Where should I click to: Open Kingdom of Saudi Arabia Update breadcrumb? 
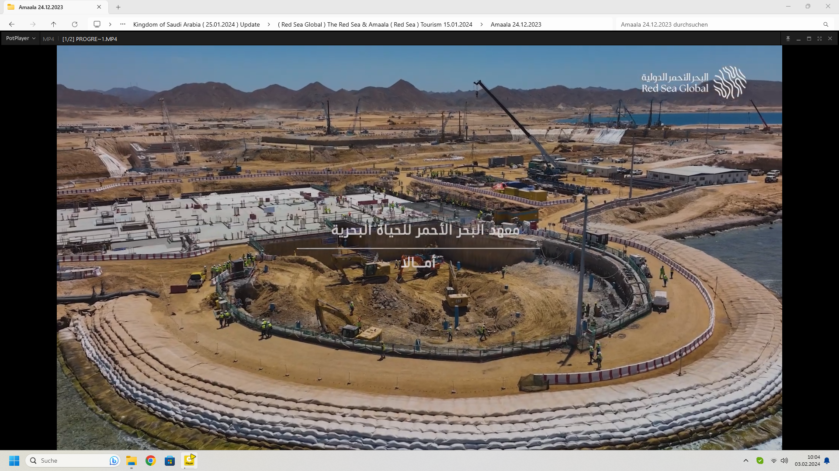click(x=197, y=24)
